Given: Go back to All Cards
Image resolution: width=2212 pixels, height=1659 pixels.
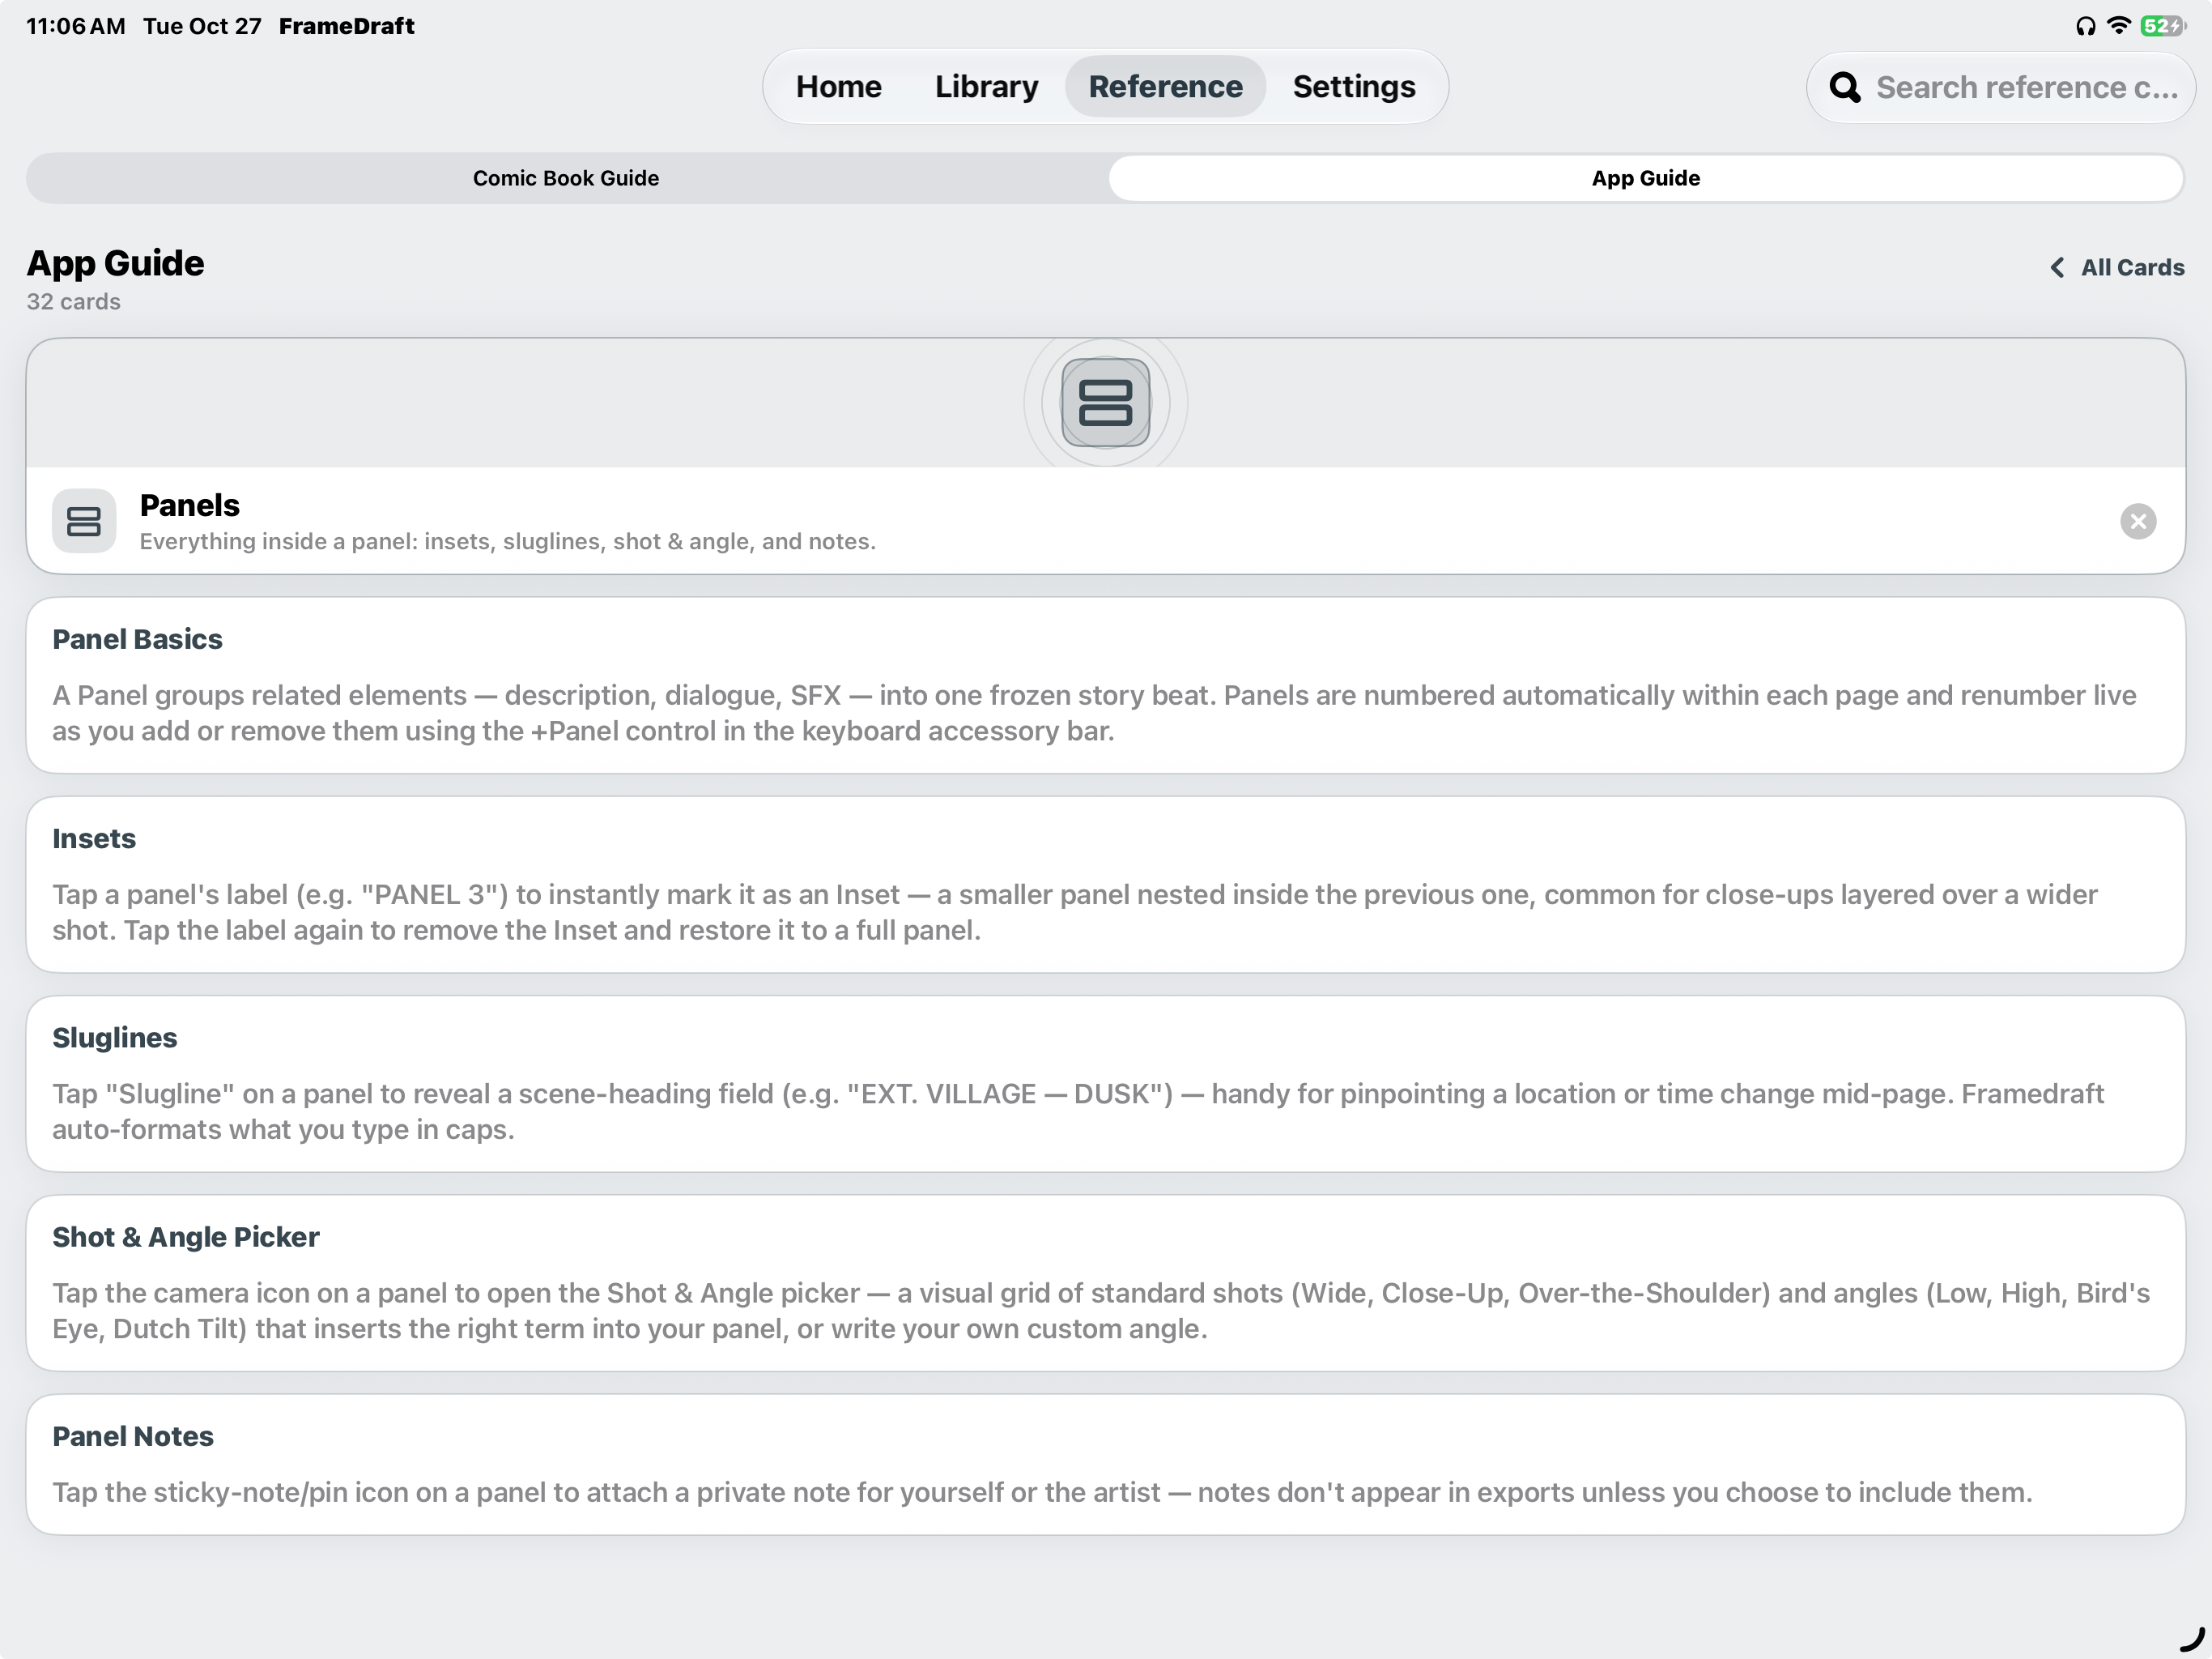Looking at the screenshot, I should point(2117,267).
